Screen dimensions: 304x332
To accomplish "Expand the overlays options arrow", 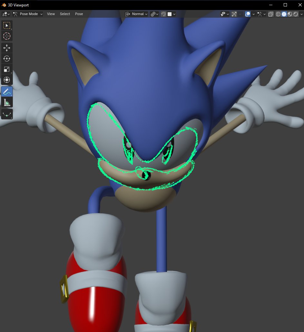I will 253,14.
